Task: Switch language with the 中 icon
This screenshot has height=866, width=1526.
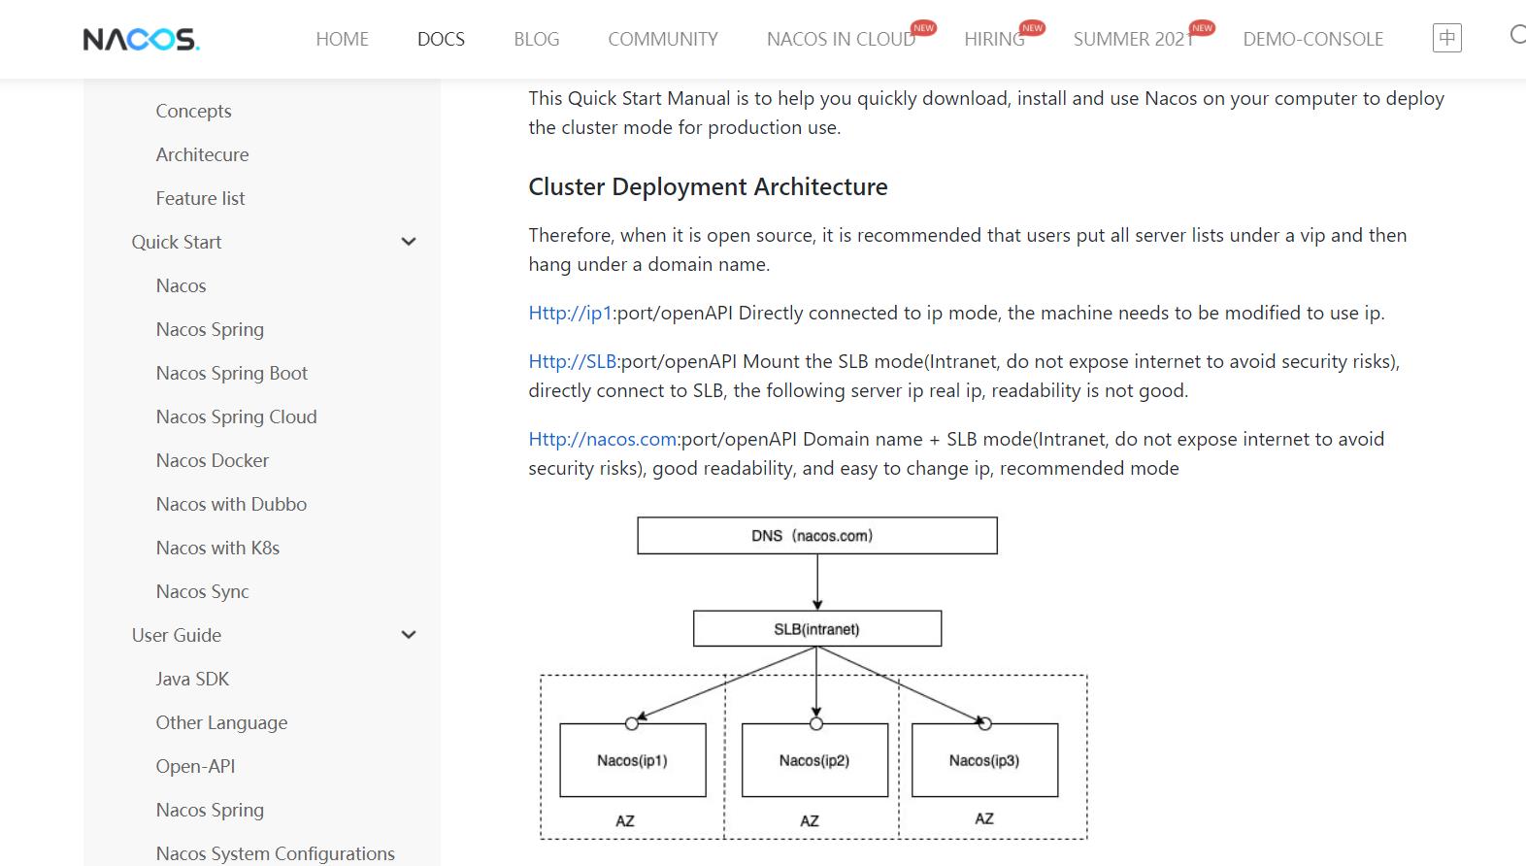Action: pos(1446,38)
